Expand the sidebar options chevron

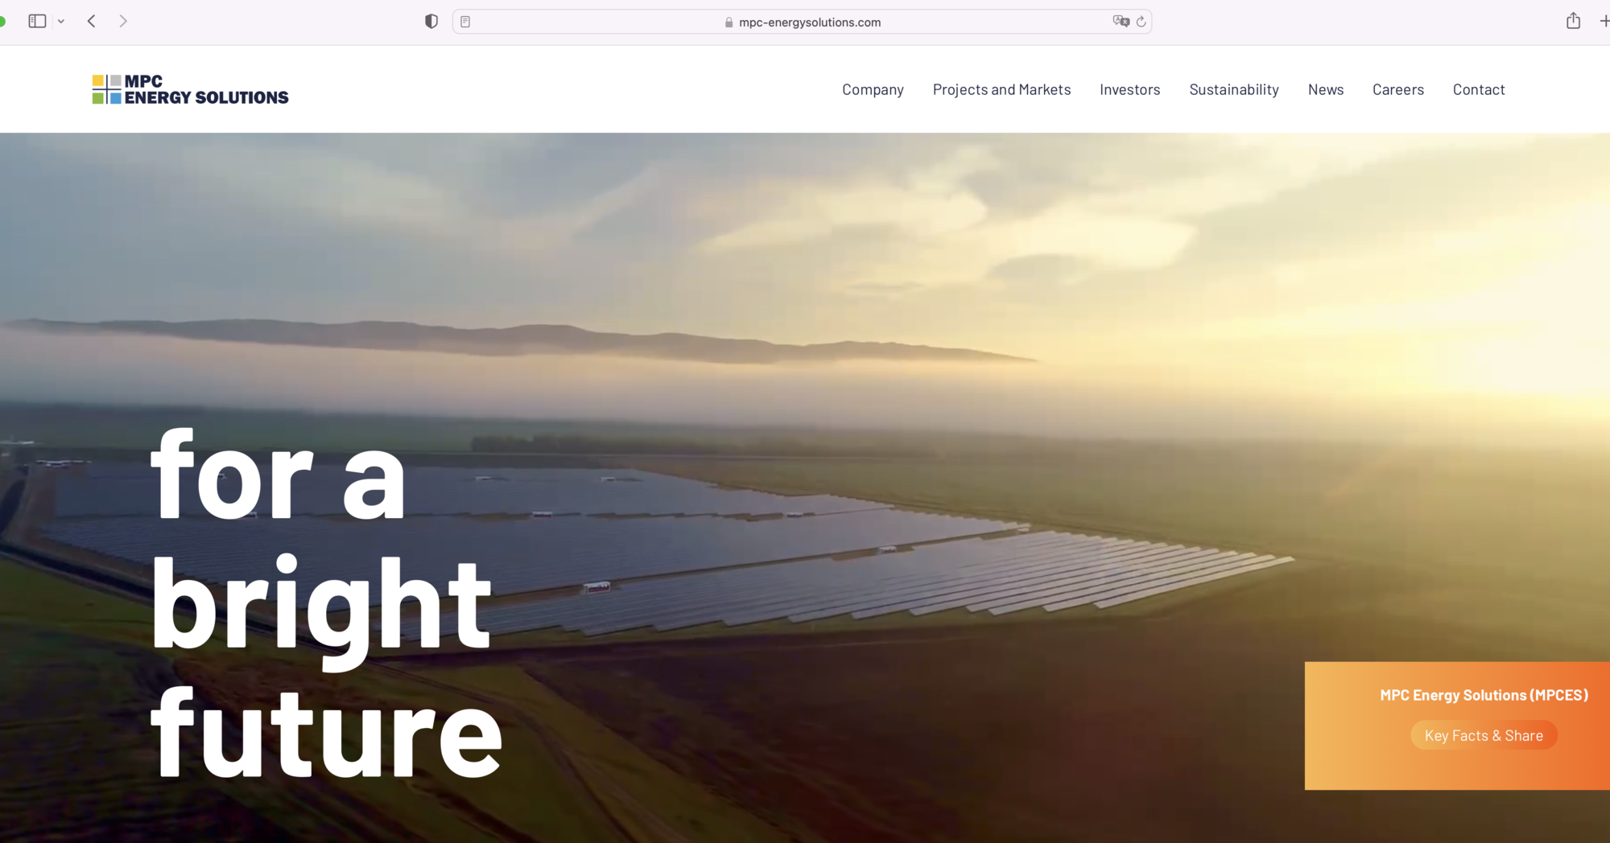(x=61, y=21)
